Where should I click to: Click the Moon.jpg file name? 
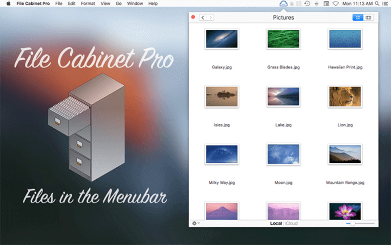coord(283,182)
